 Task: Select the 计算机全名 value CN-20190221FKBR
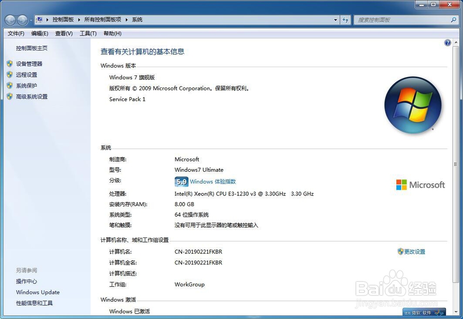(198, 263)
